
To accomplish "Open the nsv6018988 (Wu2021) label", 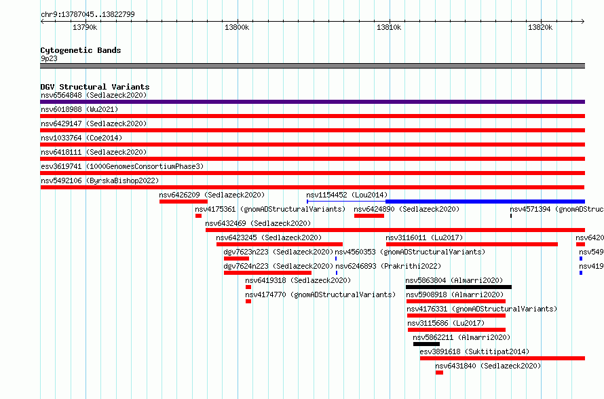I will (79, 109).
